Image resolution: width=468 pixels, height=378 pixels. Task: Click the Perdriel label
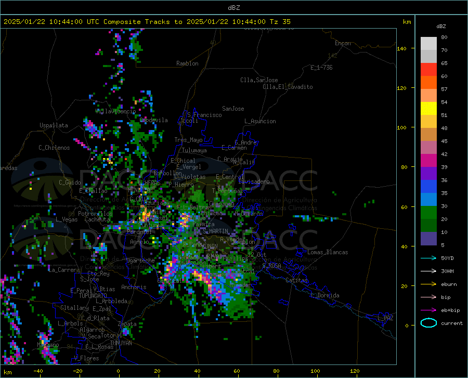point(139,231)
